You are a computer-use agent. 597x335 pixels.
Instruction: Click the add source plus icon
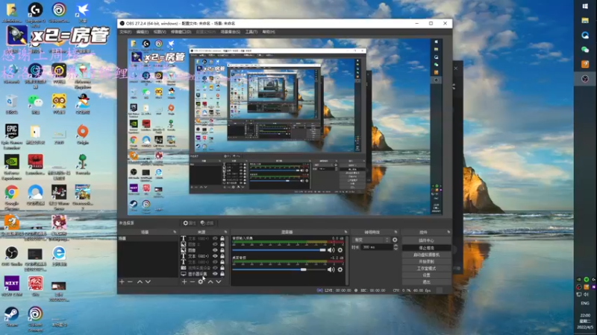point(184,281)
